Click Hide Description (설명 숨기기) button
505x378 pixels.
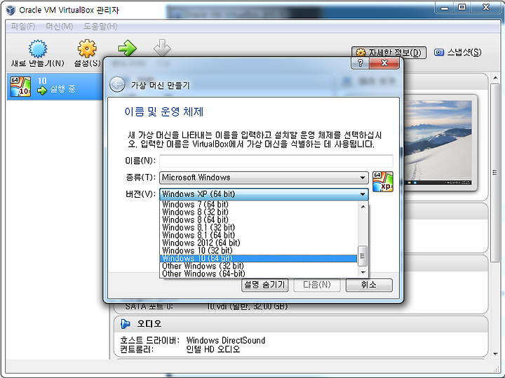(264, 285)
